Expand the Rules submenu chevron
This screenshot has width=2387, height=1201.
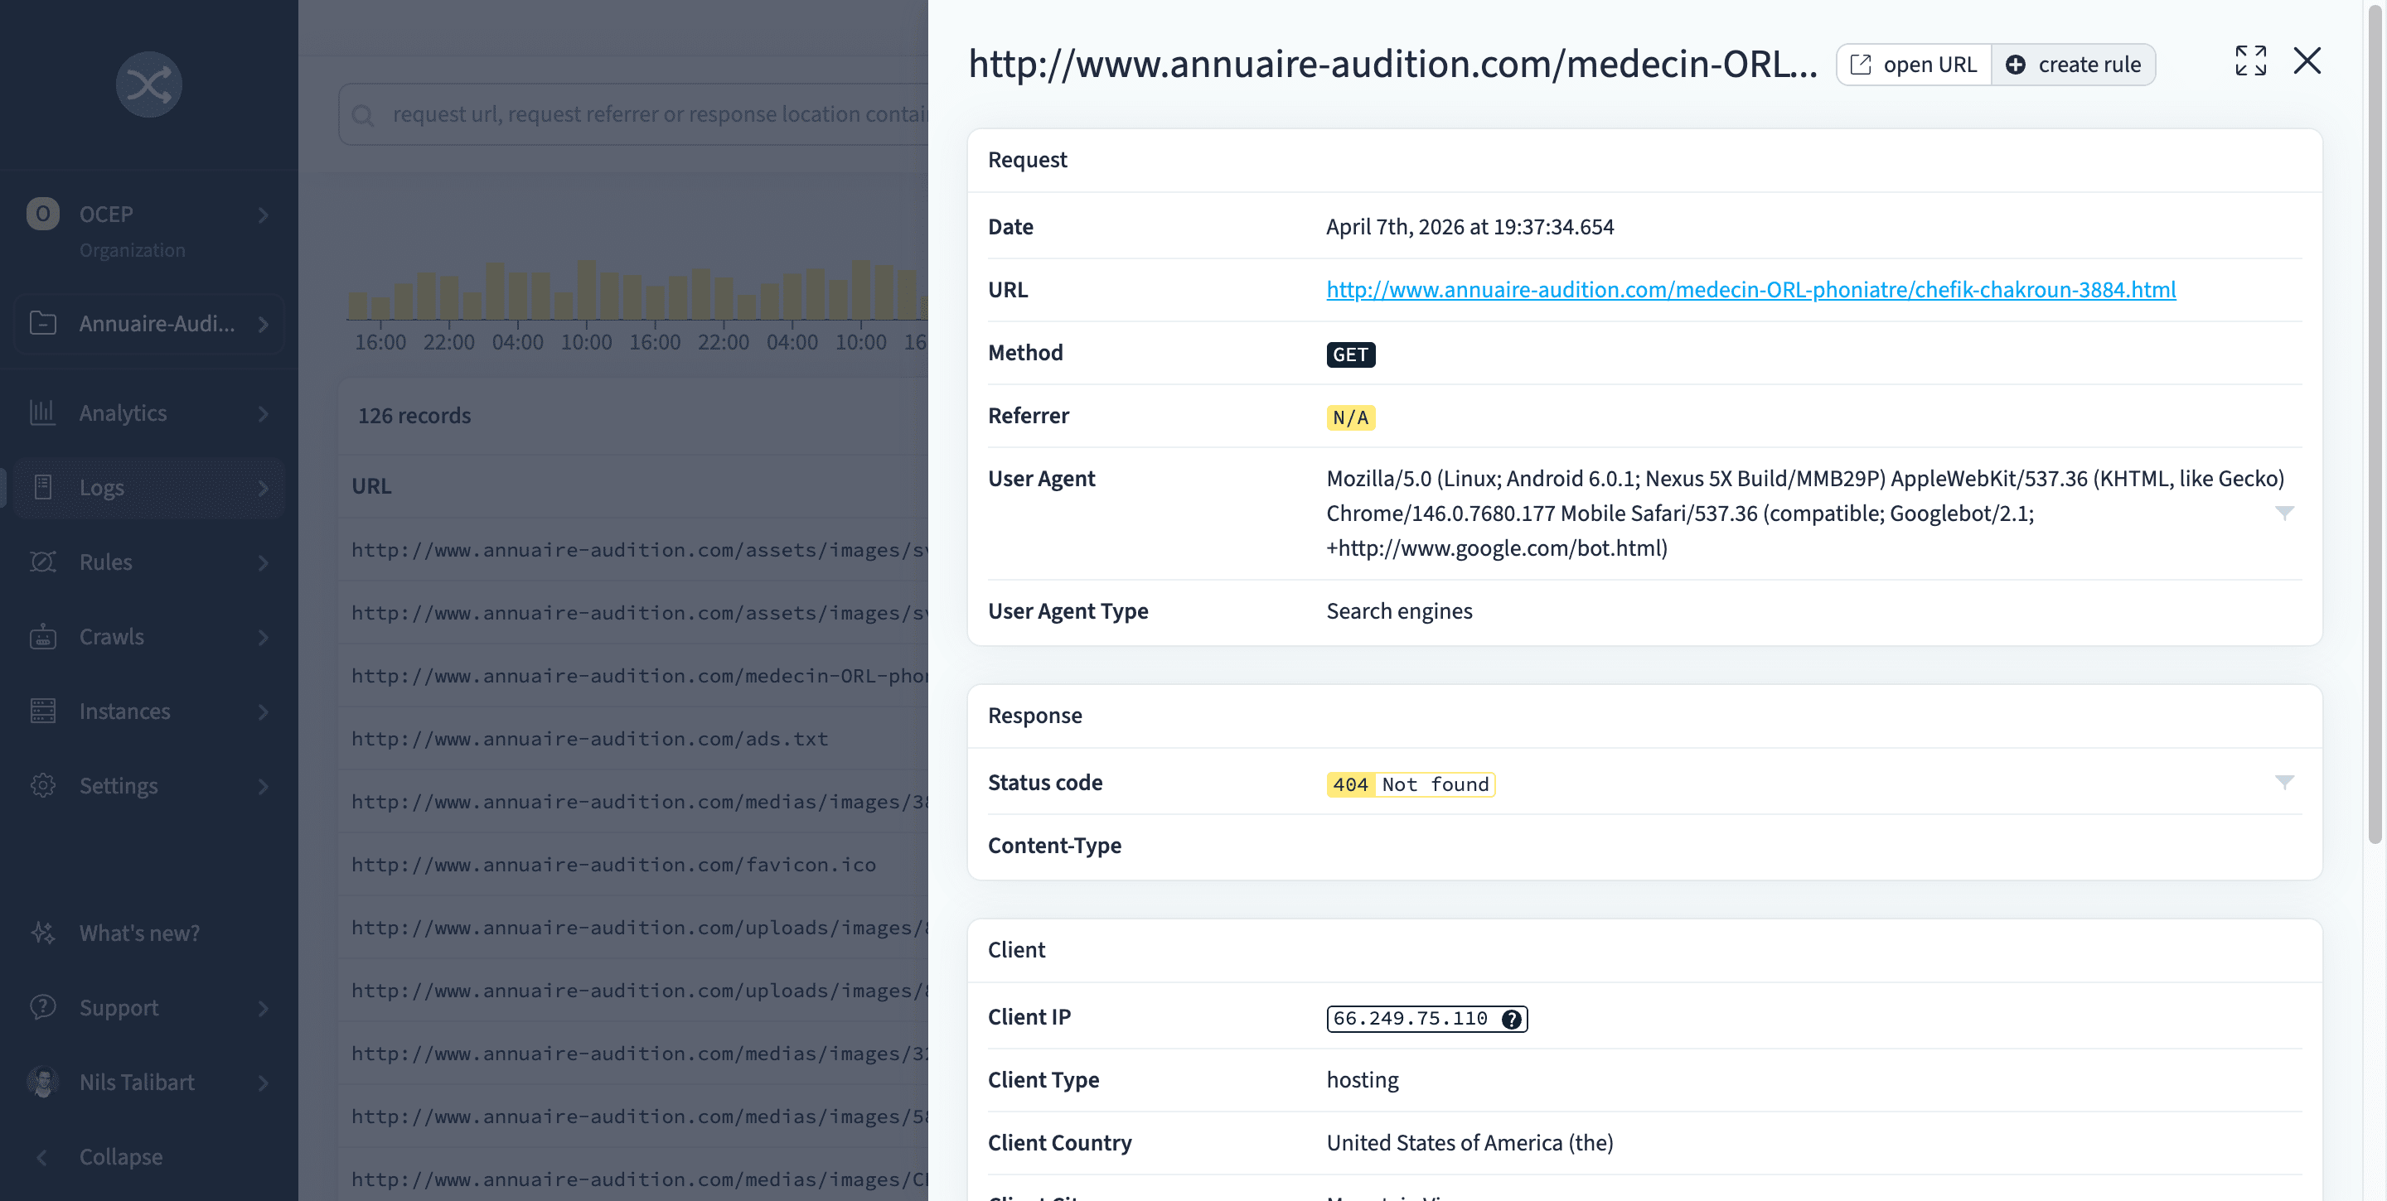click(264, 562)
